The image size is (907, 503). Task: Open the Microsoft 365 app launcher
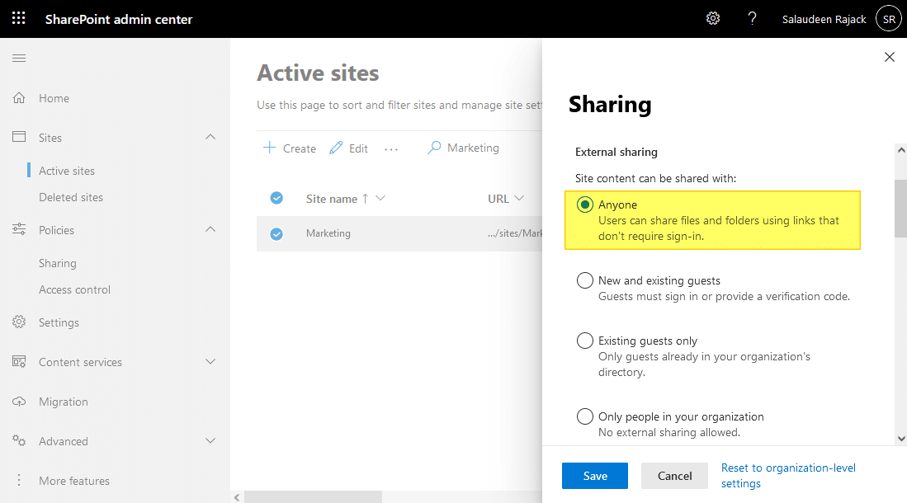[x=18, y=17]
